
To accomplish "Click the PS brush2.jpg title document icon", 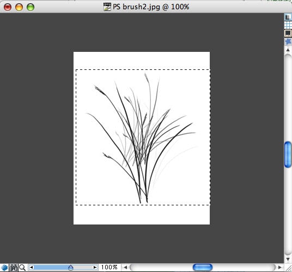I will [107, 7].
